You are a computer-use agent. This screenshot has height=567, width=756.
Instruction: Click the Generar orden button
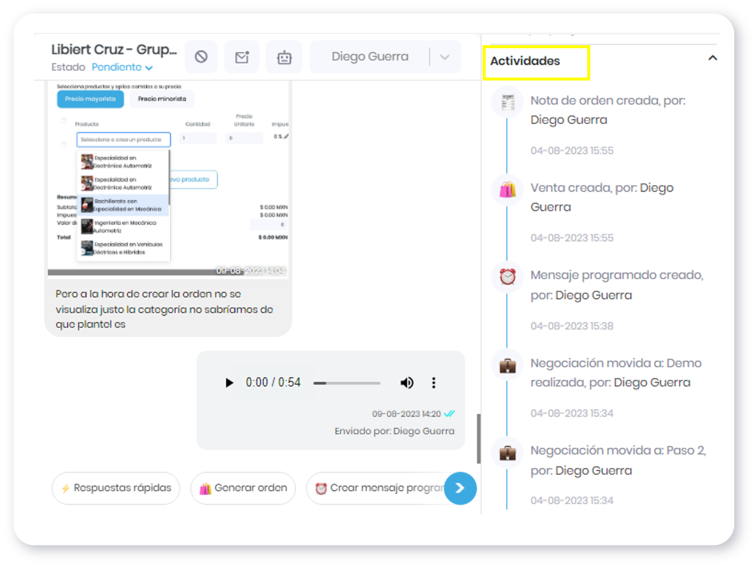click(243, 488)
